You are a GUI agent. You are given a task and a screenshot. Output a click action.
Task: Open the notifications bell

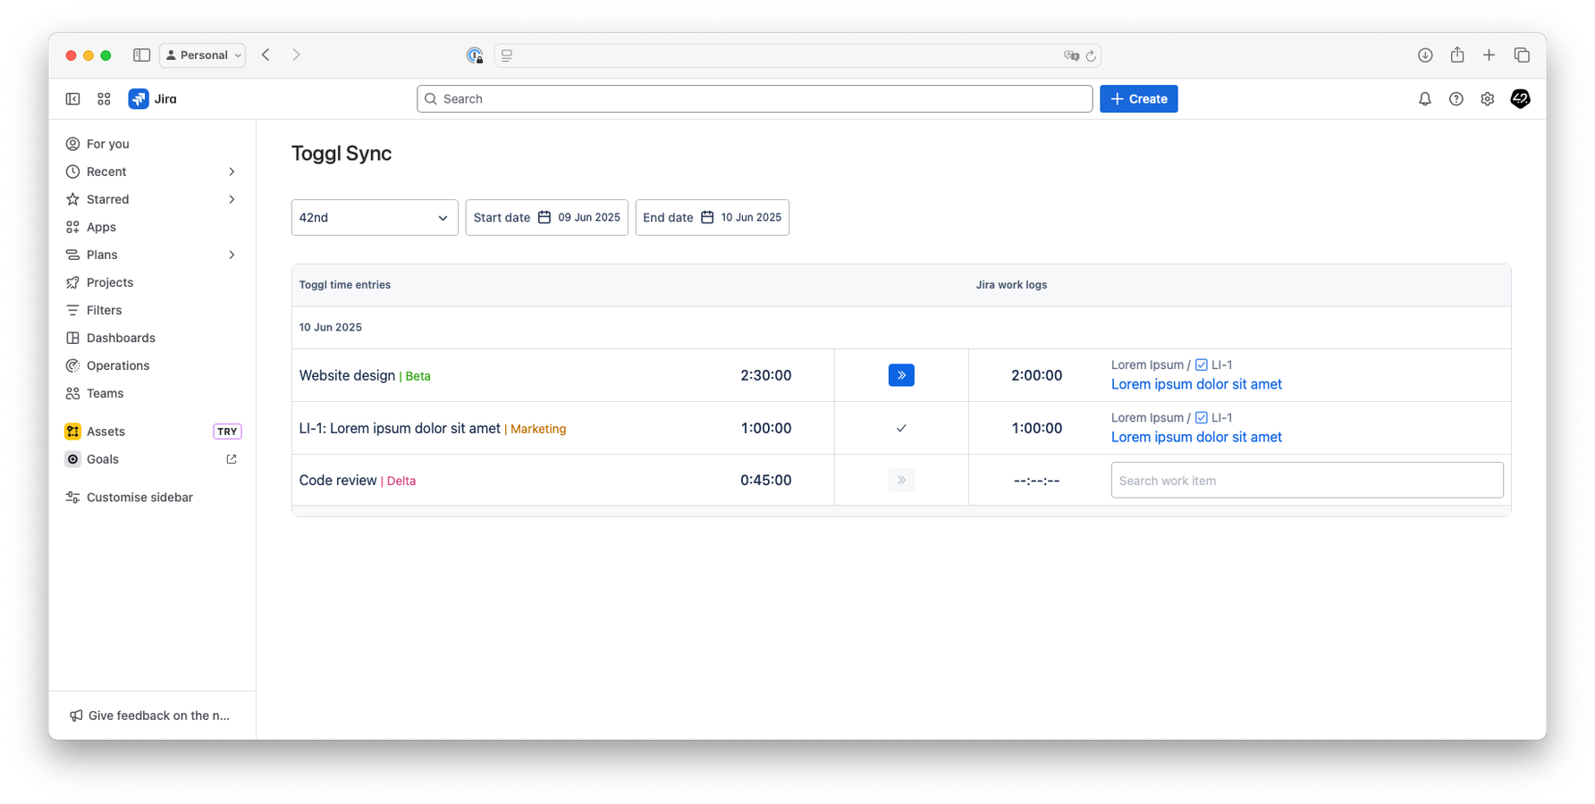pos(1425,99)
